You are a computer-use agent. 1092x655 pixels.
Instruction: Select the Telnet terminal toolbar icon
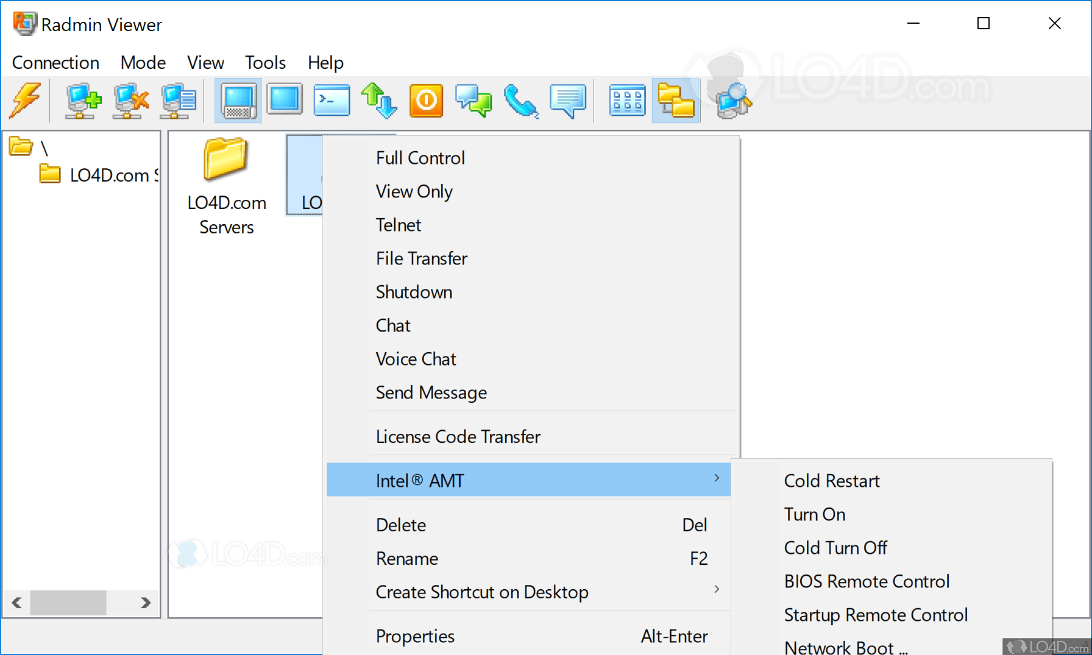[332, 101]
